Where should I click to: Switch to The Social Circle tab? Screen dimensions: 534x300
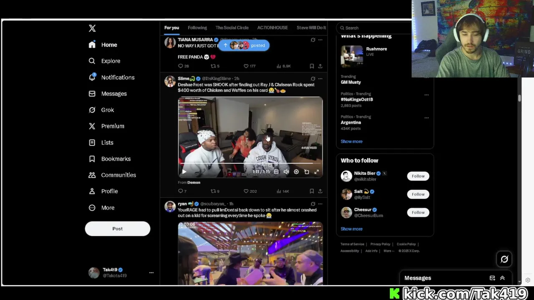coord(232,27)
